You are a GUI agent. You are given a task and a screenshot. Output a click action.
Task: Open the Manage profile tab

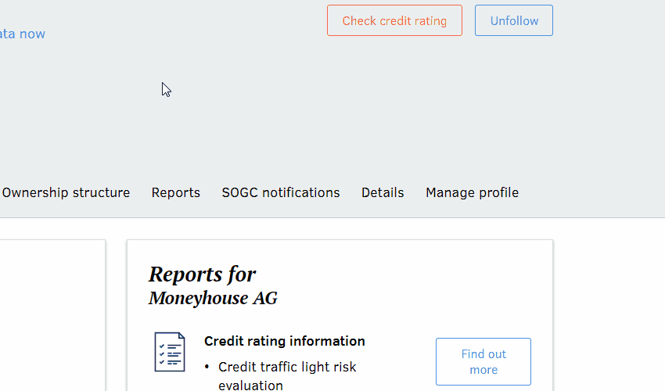472,192
